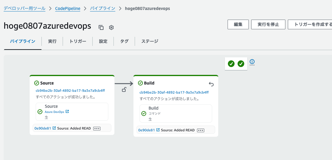Click Build stage success check icon

coord(140,83)
